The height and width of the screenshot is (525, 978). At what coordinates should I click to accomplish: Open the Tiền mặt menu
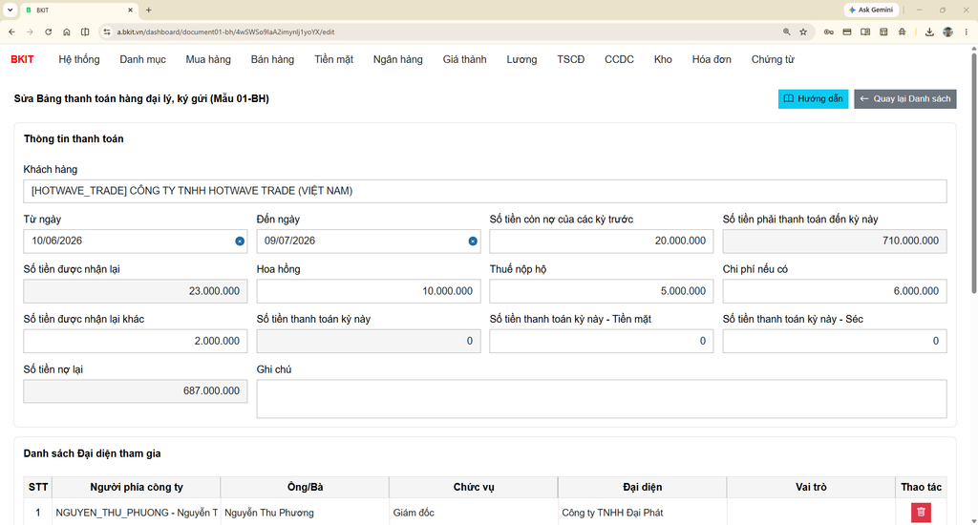pyautogui.click(x=333, y=59)
